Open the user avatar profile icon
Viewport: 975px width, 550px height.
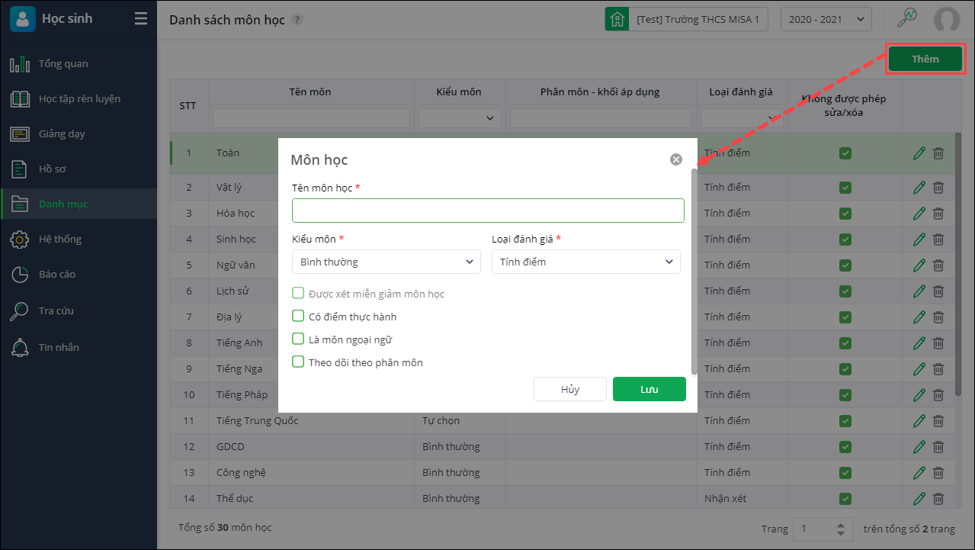(x=947, y=20)
